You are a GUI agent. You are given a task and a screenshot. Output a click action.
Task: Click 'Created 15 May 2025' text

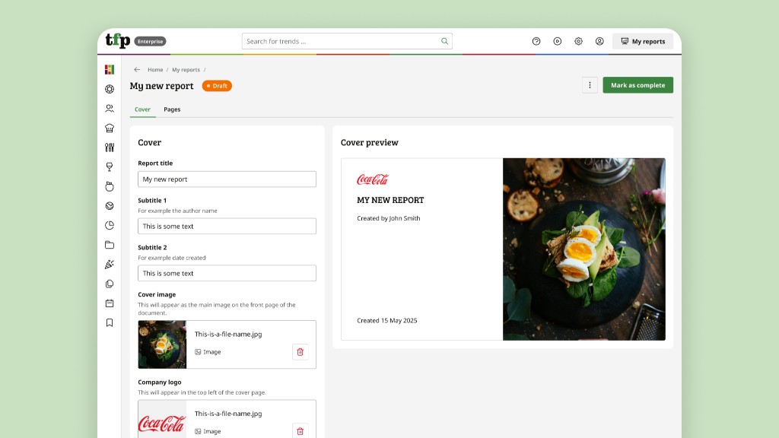click(387, 320)
